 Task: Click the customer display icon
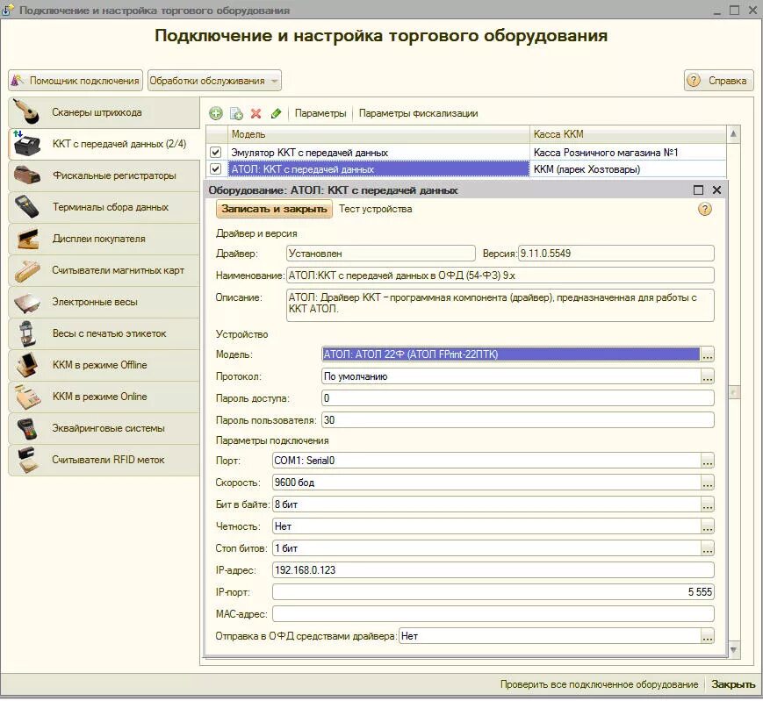[x=27, y=239]
